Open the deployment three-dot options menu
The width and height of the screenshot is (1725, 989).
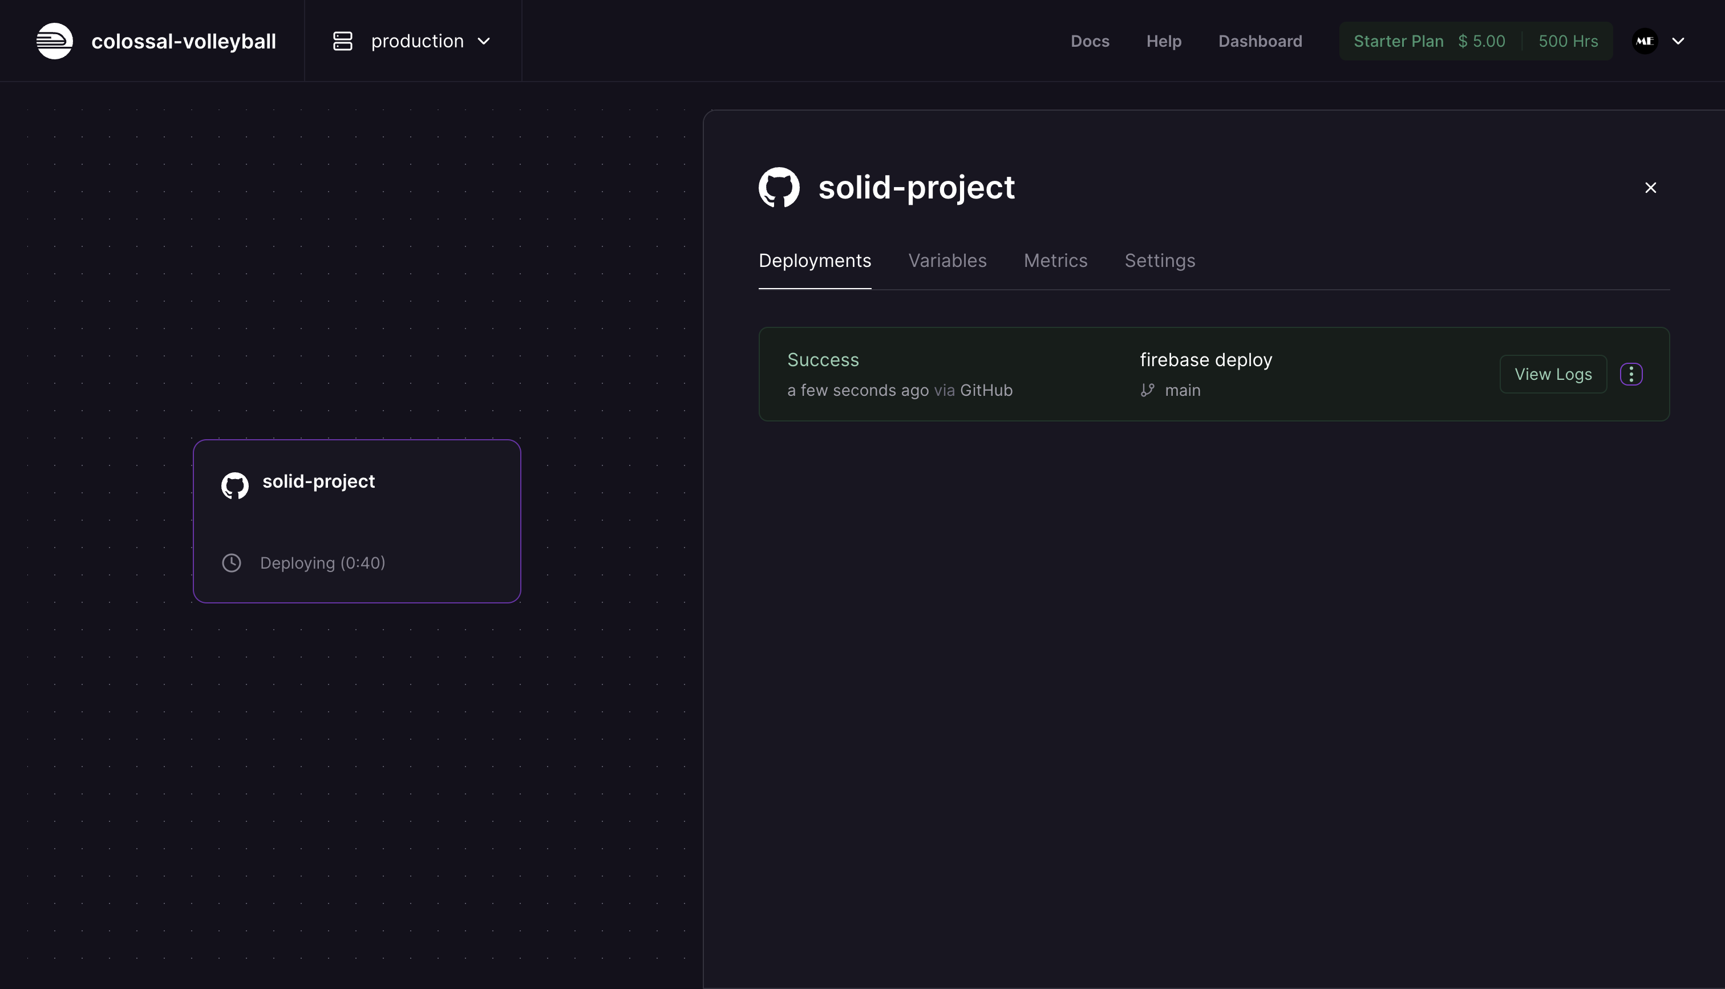(x=1631, y=374)
